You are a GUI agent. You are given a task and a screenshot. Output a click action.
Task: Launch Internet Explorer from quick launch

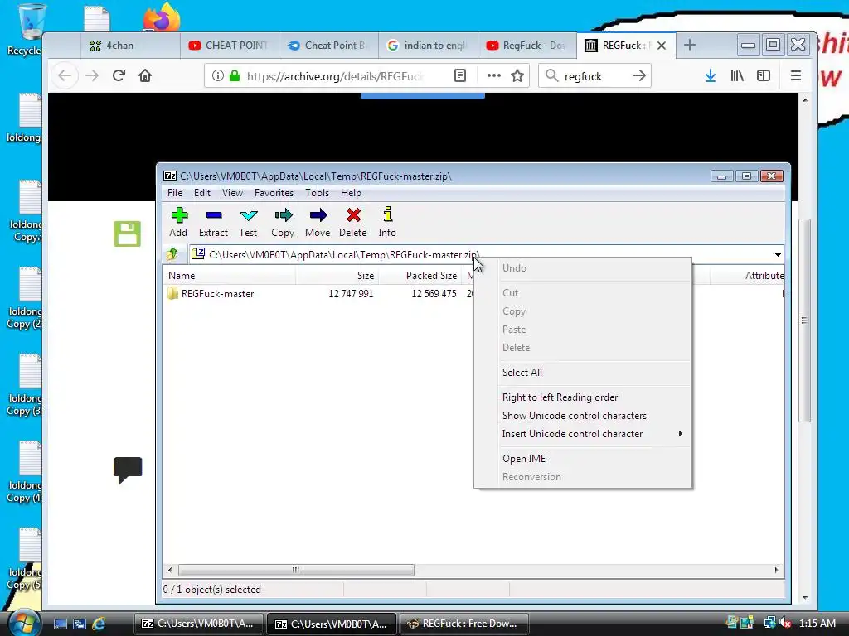click(99, 624)
